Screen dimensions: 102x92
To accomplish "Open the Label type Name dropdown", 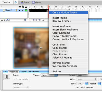I will 21,87.
